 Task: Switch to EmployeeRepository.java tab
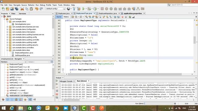coord(108,13)
